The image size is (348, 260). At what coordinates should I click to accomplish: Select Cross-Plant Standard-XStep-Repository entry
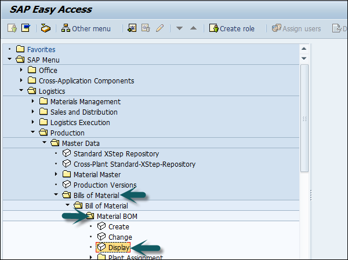click(134, 164)
